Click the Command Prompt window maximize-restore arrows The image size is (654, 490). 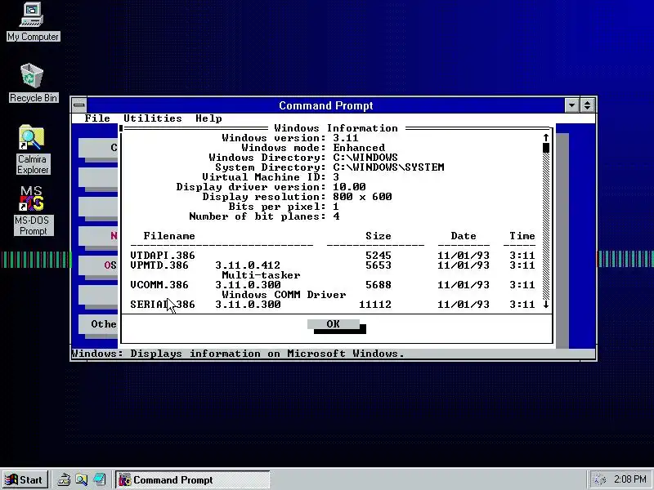click(x=587, y=105)
